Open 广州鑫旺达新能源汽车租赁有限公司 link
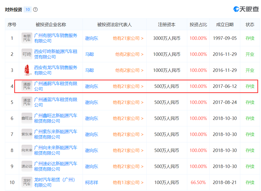This screenshot has width=261, height=191. (56, 118)
